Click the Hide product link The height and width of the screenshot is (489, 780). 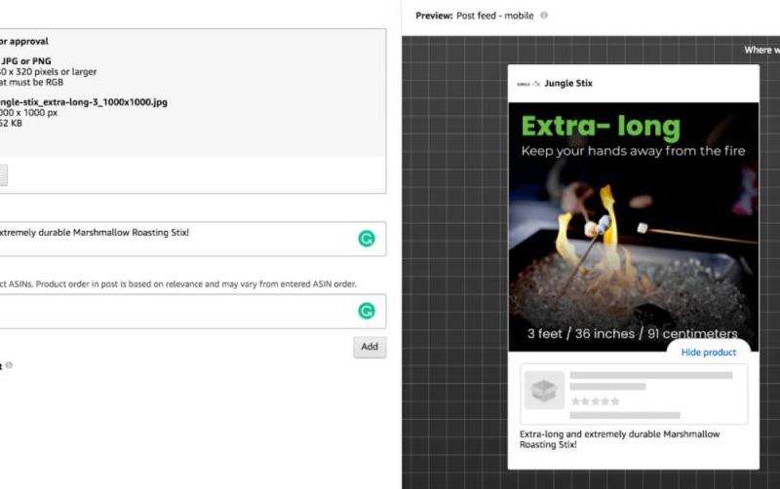point(709,353)
